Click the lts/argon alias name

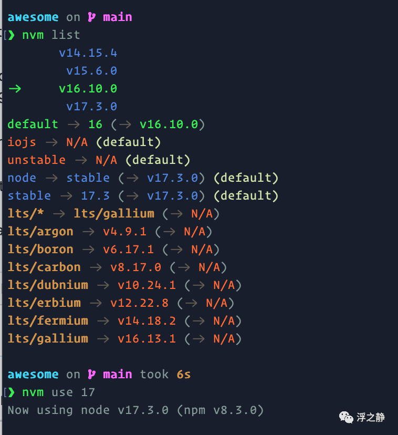point(40,231)
